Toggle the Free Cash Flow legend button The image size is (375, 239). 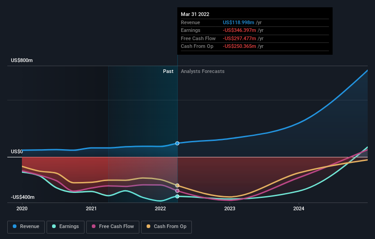pyautogui.click(x=113, y=227)
